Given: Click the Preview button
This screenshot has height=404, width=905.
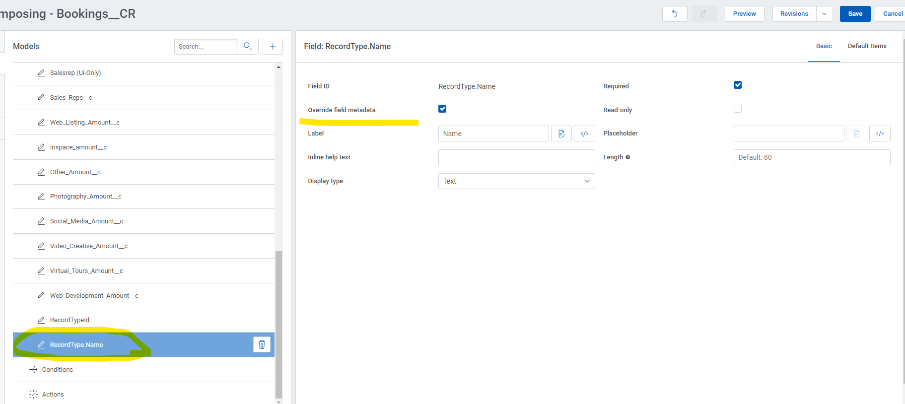Looking at the screenshot, I should click(x=745, y=14).
